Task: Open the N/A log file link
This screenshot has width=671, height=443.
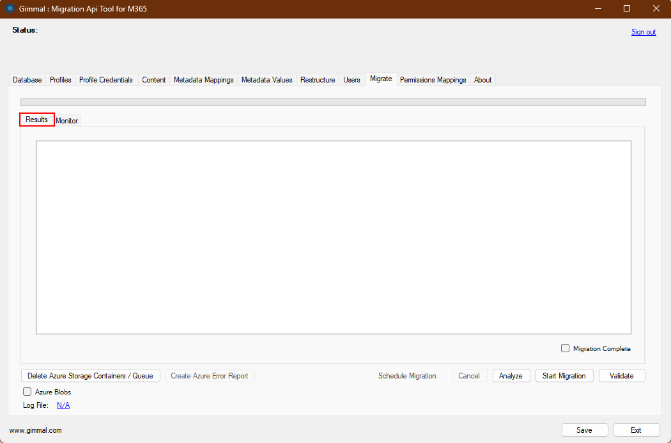Action: pos(63,405)
